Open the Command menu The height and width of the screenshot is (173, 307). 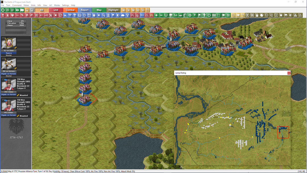17,5
